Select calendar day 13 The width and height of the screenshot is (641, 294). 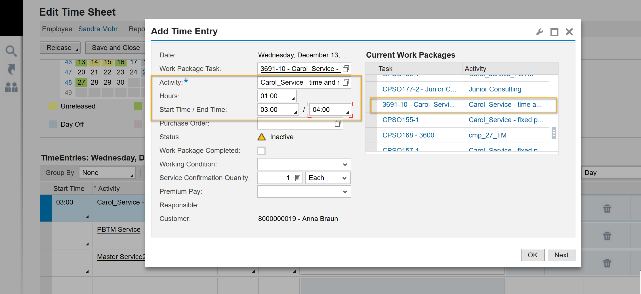(x=81, y=62)
